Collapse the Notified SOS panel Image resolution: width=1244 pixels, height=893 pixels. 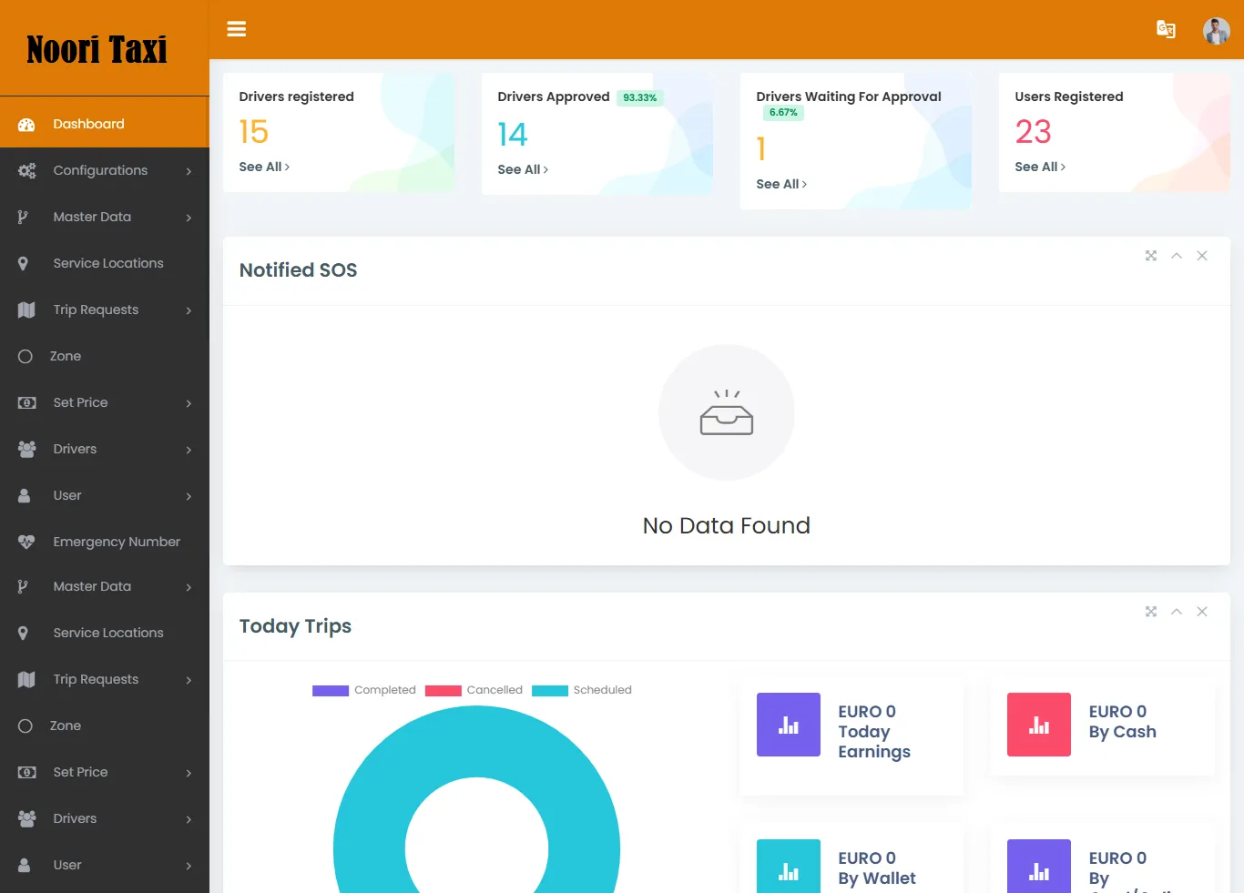coord(1176,256)
